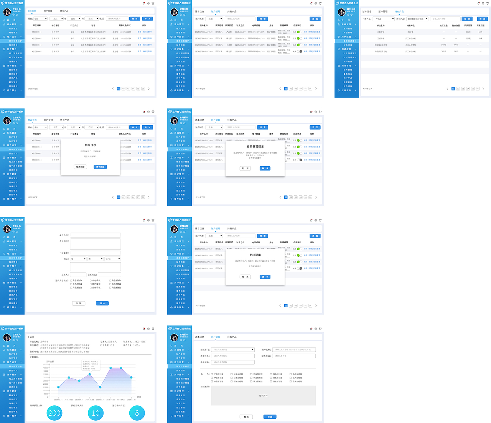491x423 pixels.
Task: Click the 系统管理 icon on the 单位名称 form screen
Action: click(4, 241)
